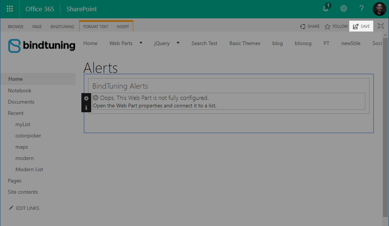Open Notebook in the sidebar
Viewport: 389px width, 226px height.
(x=20, y=90)
